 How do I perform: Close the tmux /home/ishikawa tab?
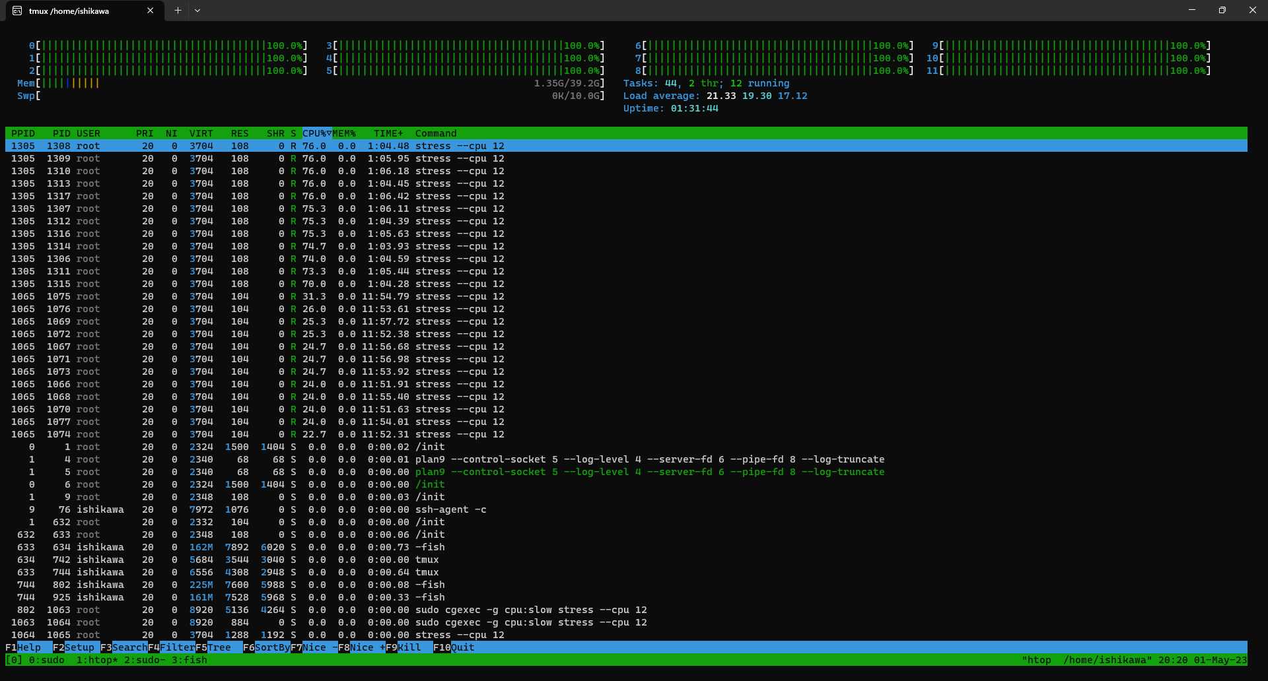click(150, 11)
